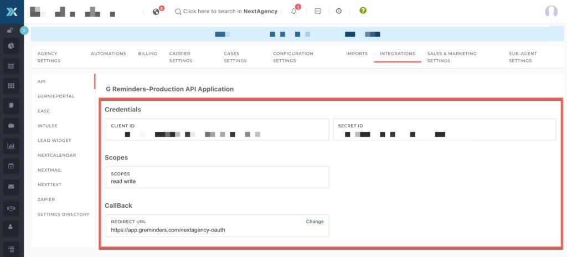Click the Scopes field showing read write
Viewport: 567px width, 257px height.
click(x=217, y=178)
